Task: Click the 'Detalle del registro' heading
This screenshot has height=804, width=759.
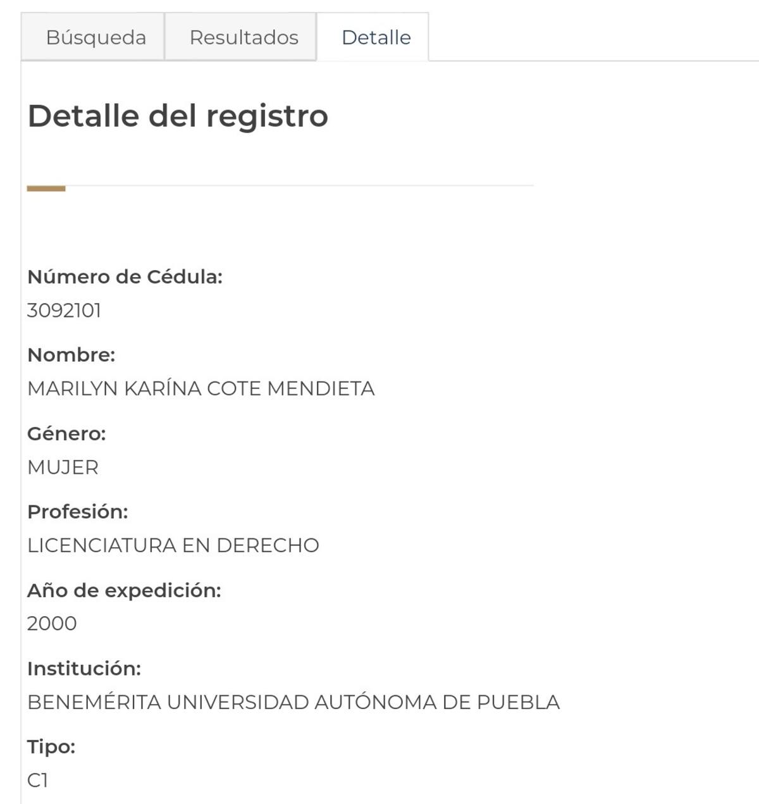Action: [x=178, y=116]
